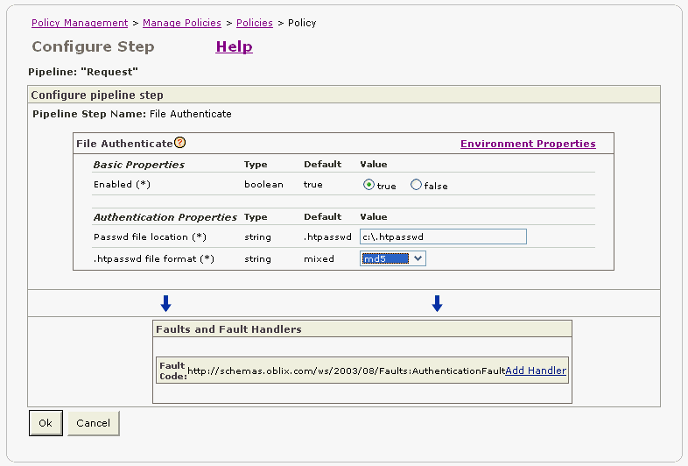The image size is (688, 466).
Task: Click the Passwd file location input field
Action: coord(443,237)
